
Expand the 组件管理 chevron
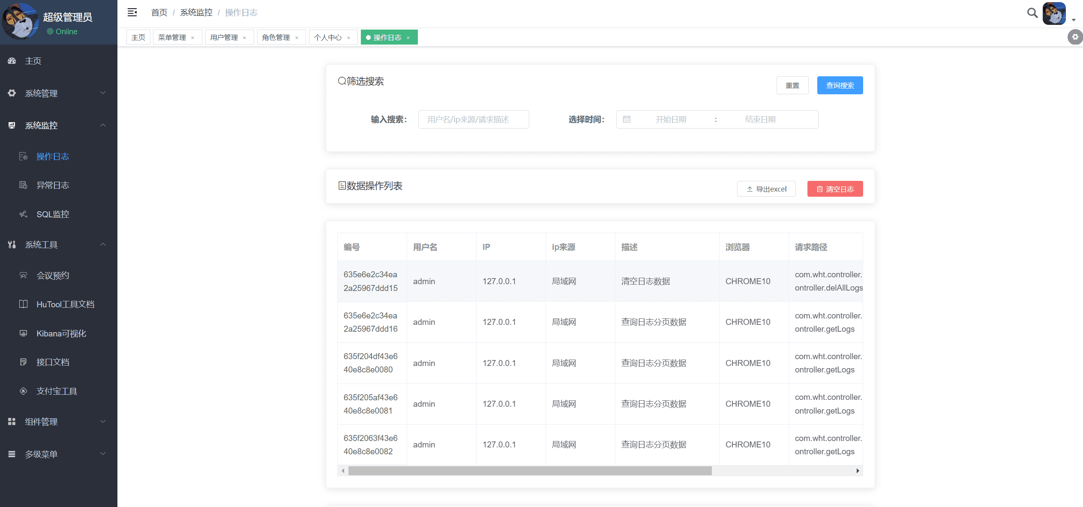tap(103, 421)
